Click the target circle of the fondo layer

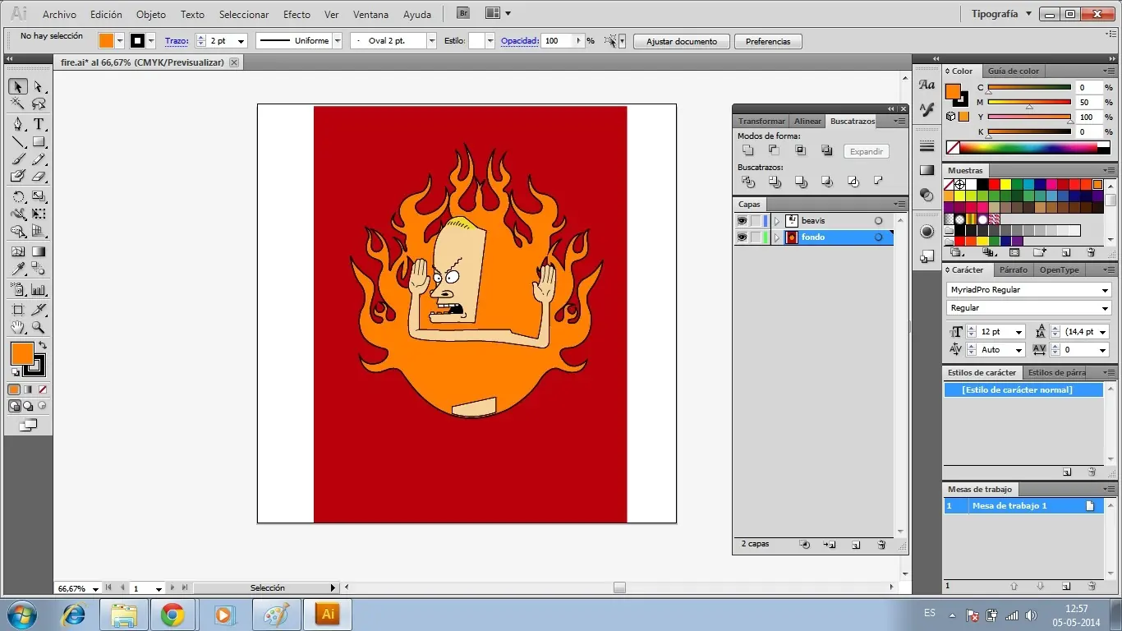pyautogui.click(x=878, y=237)
